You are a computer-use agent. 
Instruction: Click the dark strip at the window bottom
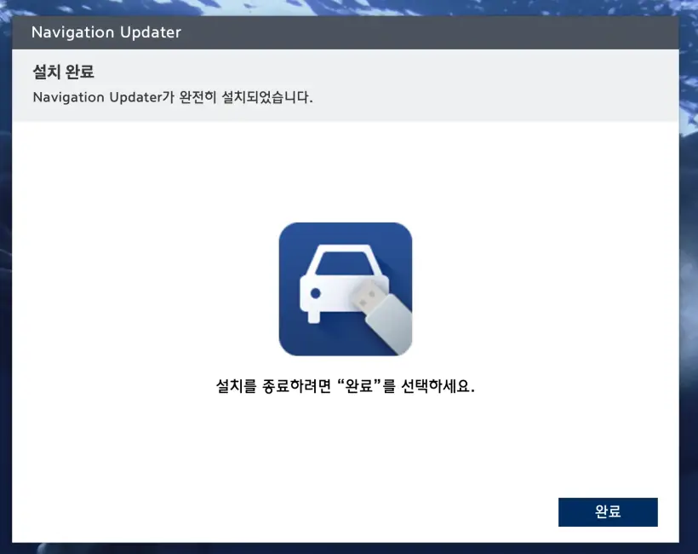(x=340, y=545)
